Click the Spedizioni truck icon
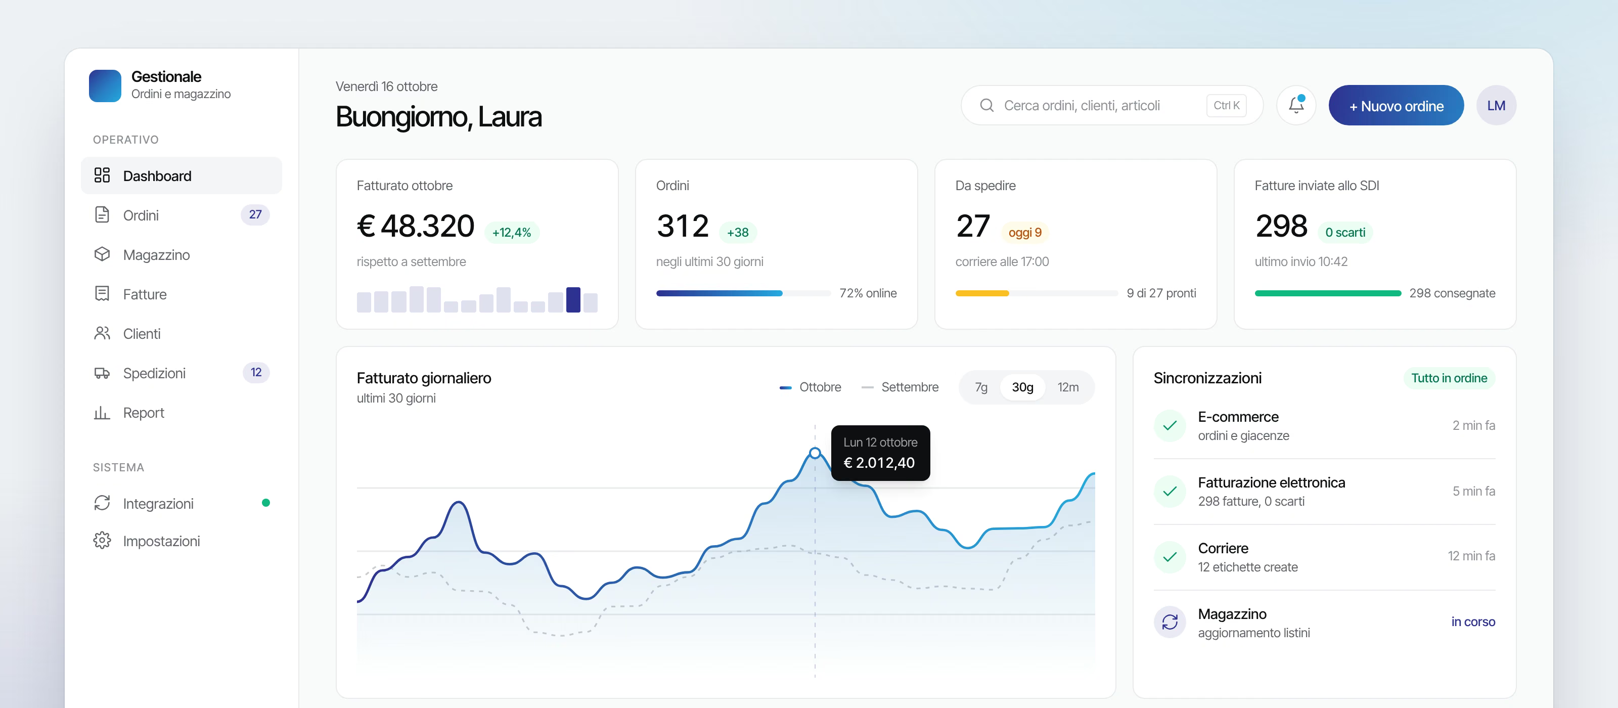1618x708 pixels. point(102,373)
